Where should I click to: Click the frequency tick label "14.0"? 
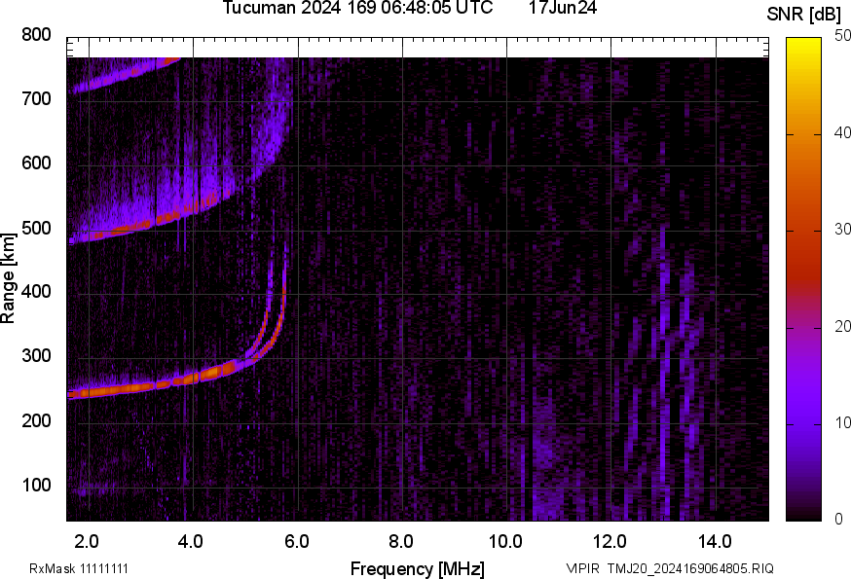point(715,542)
